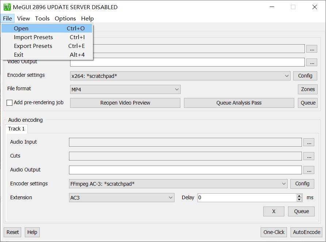Start the AutoEncode button
Screen dimensions: 326x242
point(306,232)
